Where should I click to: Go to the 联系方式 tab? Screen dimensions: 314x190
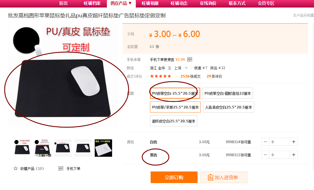click(237, 3)
